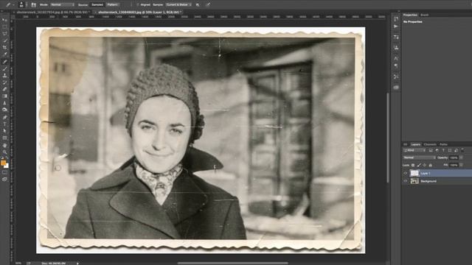Click the background color swatch
The height and width of the screenshot is (265, 472).
coord(7,166)
